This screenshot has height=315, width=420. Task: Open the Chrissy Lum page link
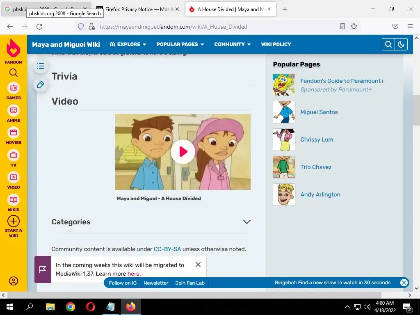pyautogui.click(x=317, y=139)
